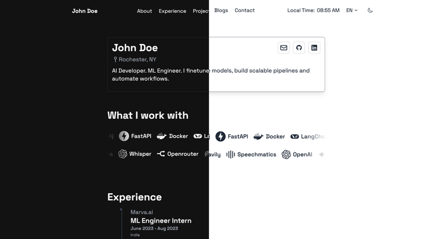Click the light-themed FastAPI lightning icon
Screen dimensions: 425x239
220,136
